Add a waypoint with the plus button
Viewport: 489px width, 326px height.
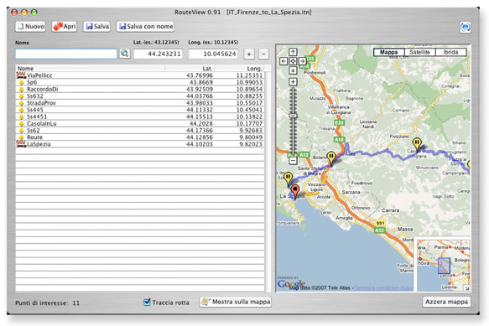click(x=249, y=54)
